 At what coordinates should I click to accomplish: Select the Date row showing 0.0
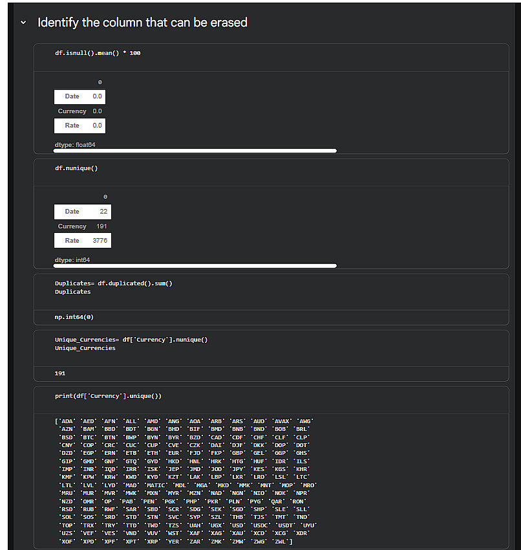(x=80, y=96)
